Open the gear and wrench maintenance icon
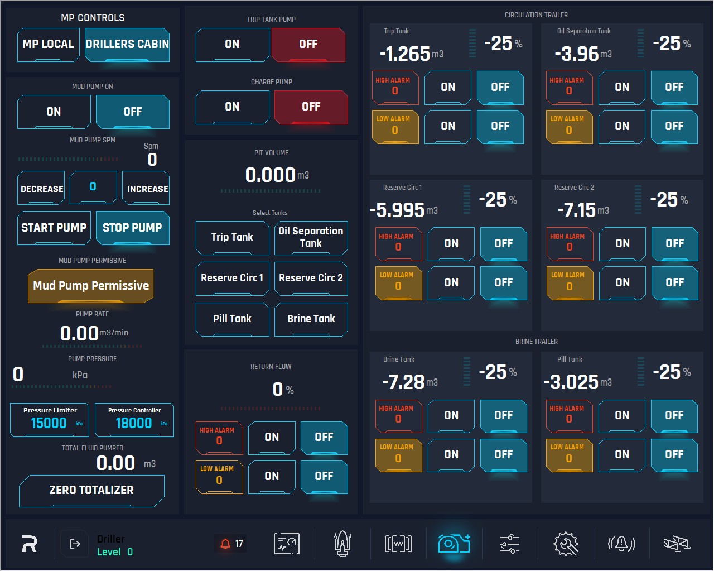This screenshot has height=571, width=714. [566, 544]
